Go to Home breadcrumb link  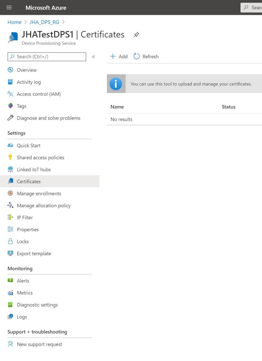[14, 22]
